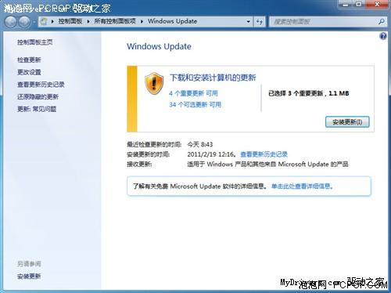Open 安装更新 link at sidebar bottom
Image resolution: width=391 pixels, height=293 pixels.
coord(29,277)
